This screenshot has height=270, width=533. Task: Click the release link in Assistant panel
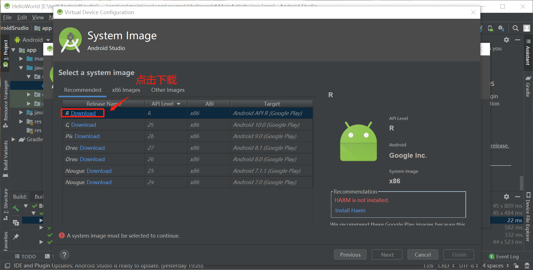click(499, 146)
